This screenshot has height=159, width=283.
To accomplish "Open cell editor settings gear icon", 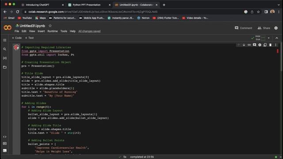I will pos(260,45).
